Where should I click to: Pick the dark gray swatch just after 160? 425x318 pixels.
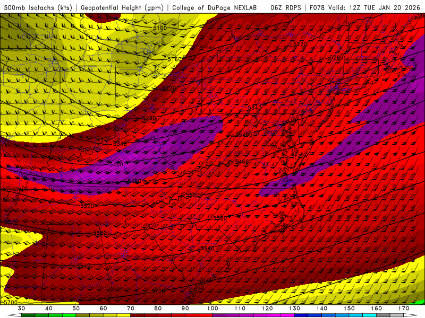(x=383, y=315)
